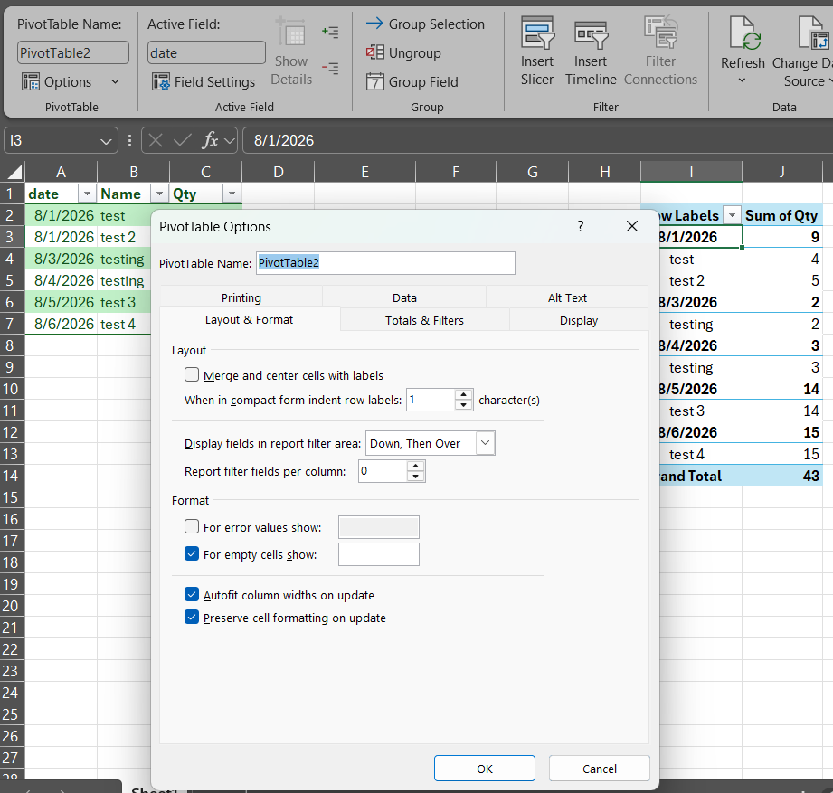
Task: Click the Insert Function fx icon
Action: pyautogui.click(x=211, y=140)
